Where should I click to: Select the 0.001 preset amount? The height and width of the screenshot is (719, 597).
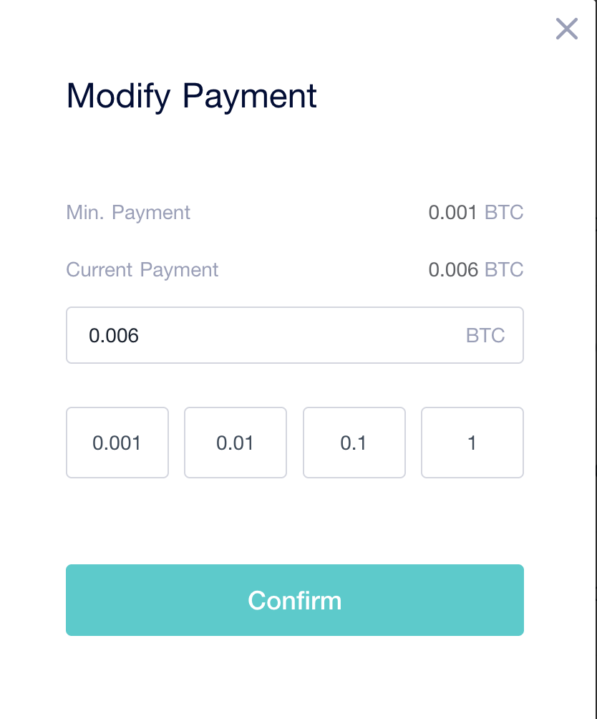point(117,443)
